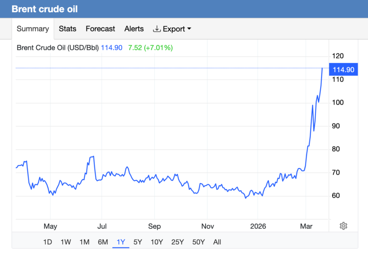368x255 pixels.
Task: Select the 1D time range
Action: [47, 242]
